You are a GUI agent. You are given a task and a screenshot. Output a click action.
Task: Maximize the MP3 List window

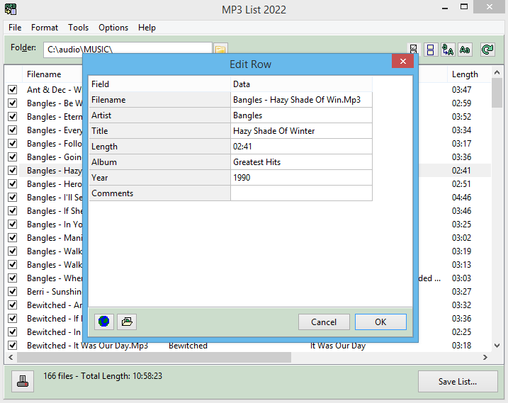pos(464,7)
